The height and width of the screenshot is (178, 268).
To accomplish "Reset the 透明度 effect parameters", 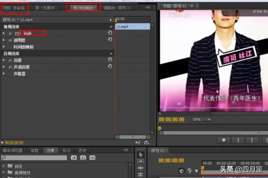I will [x=110, y=40].
